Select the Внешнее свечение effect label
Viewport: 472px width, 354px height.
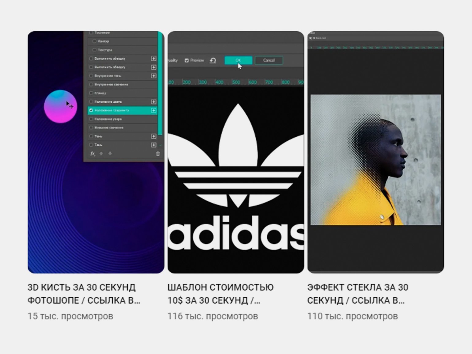(109, 128)
